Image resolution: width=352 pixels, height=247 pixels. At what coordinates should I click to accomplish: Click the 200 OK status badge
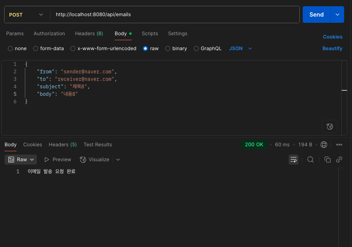pyautogui.click(x=254, y=145)
